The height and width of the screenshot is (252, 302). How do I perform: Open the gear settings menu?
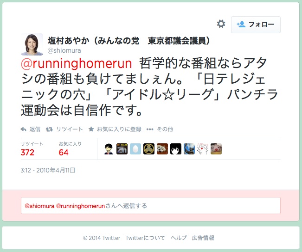point(221,24)
